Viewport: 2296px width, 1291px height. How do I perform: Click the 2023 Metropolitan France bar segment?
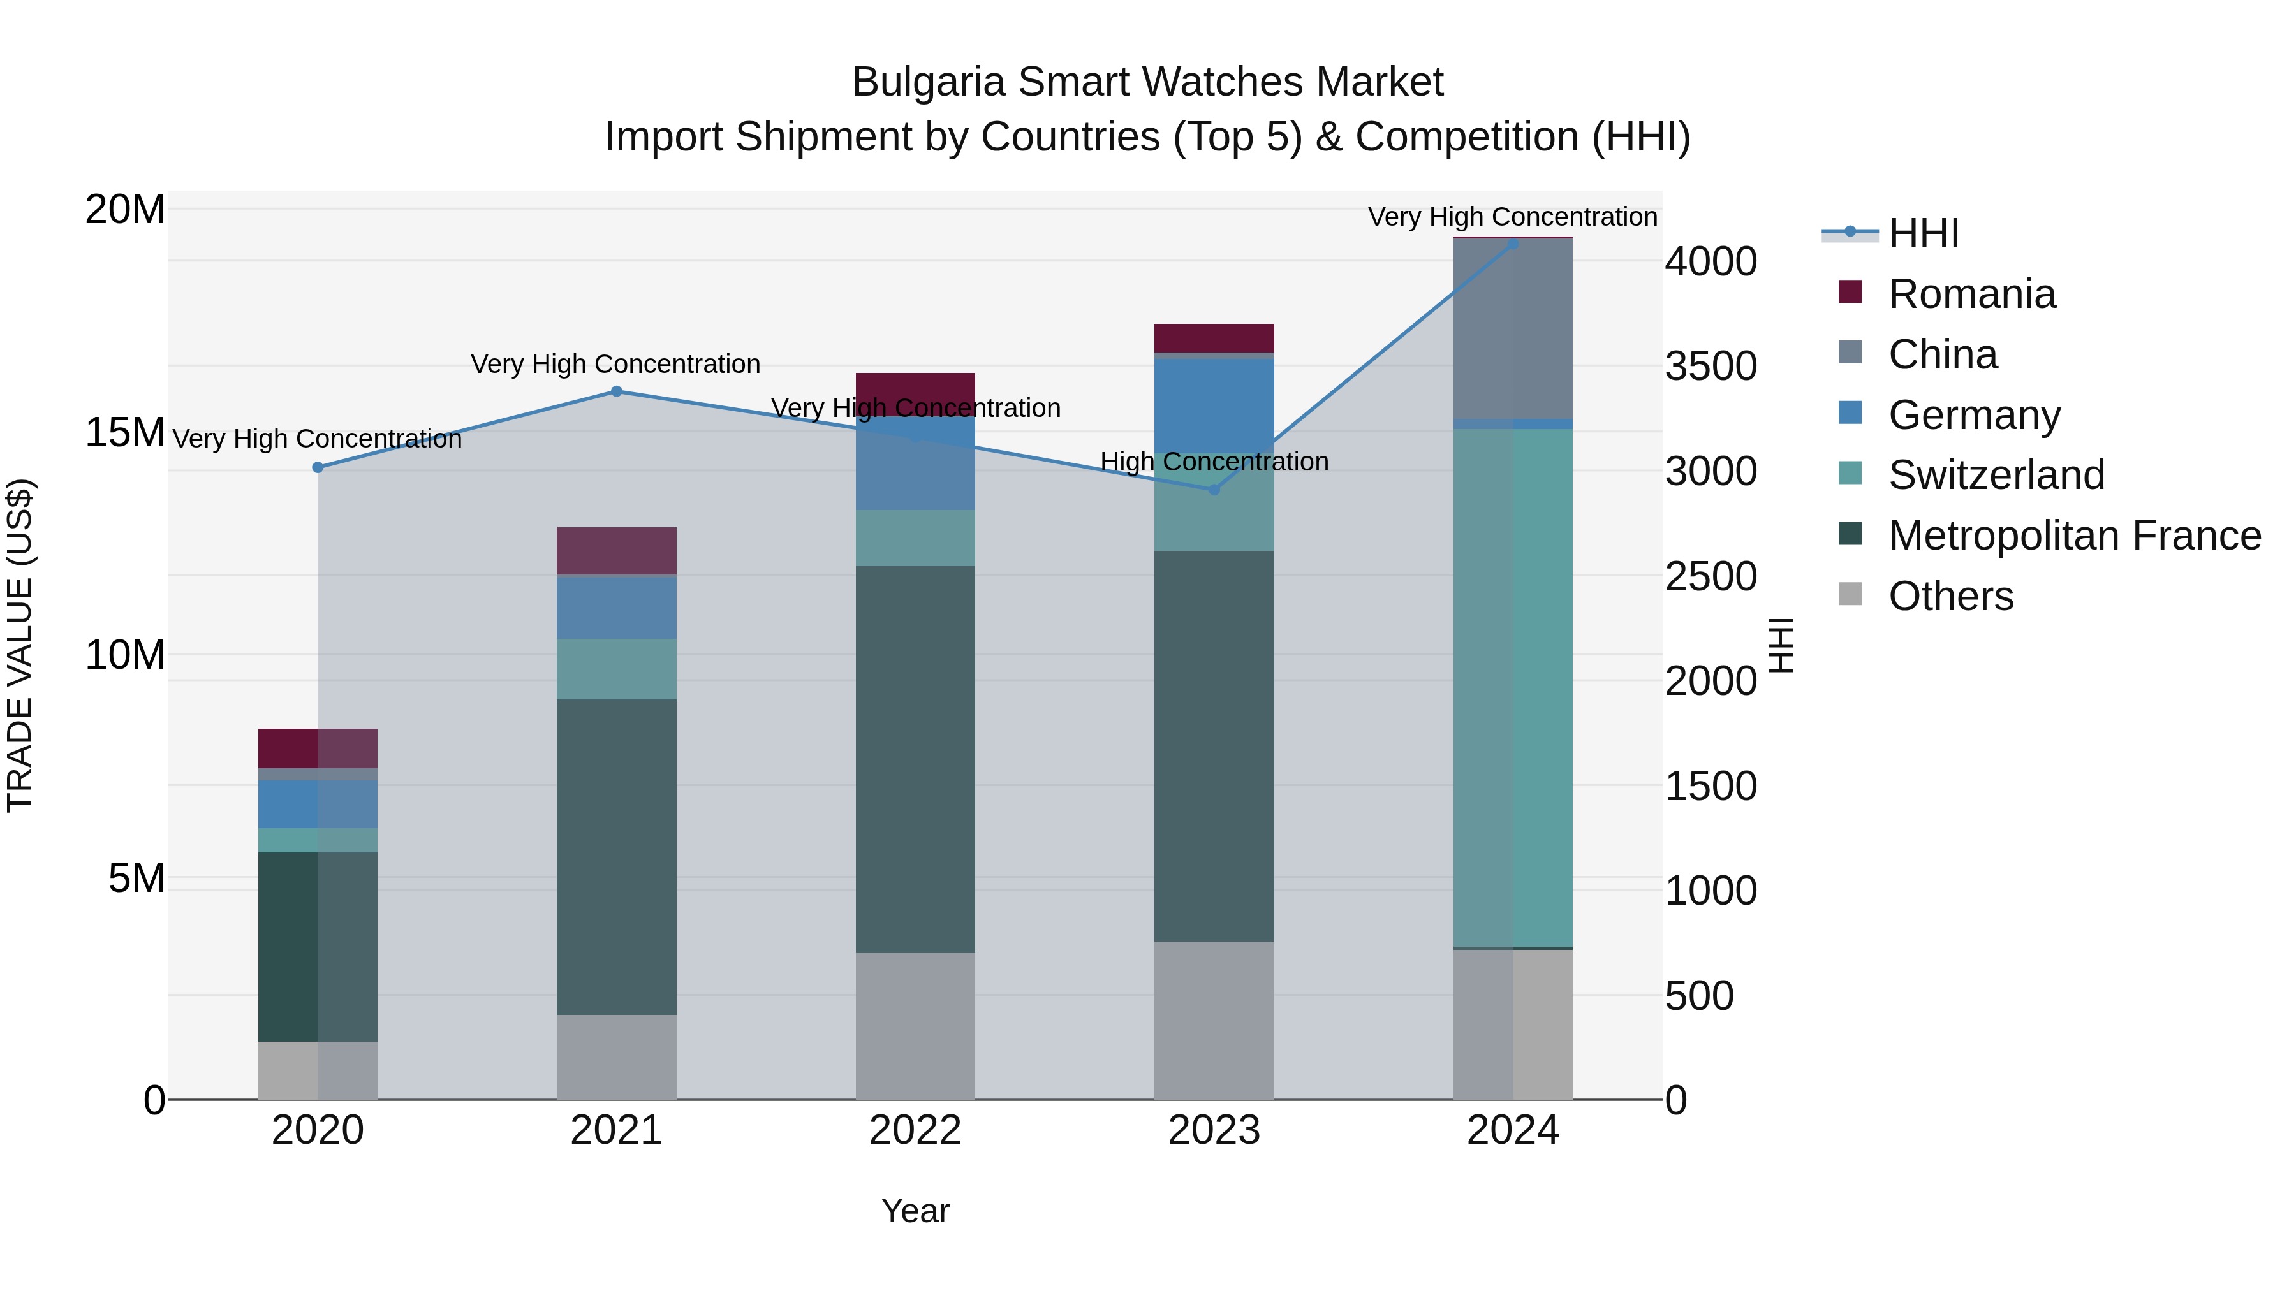[x=1214, y=746]
